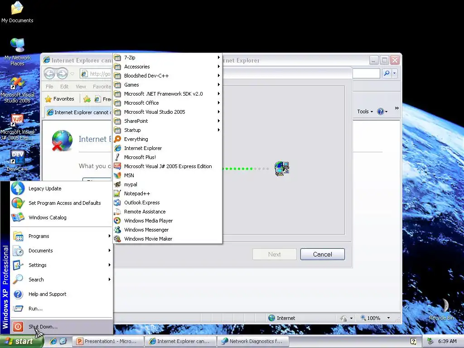
Task: Launch Notepad++ from Programs menu
Action: tap(168, 193)
